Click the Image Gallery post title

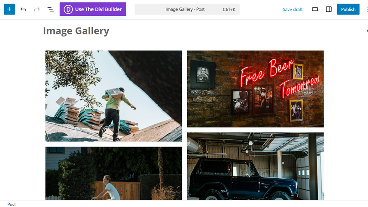[x=76, y=31]
